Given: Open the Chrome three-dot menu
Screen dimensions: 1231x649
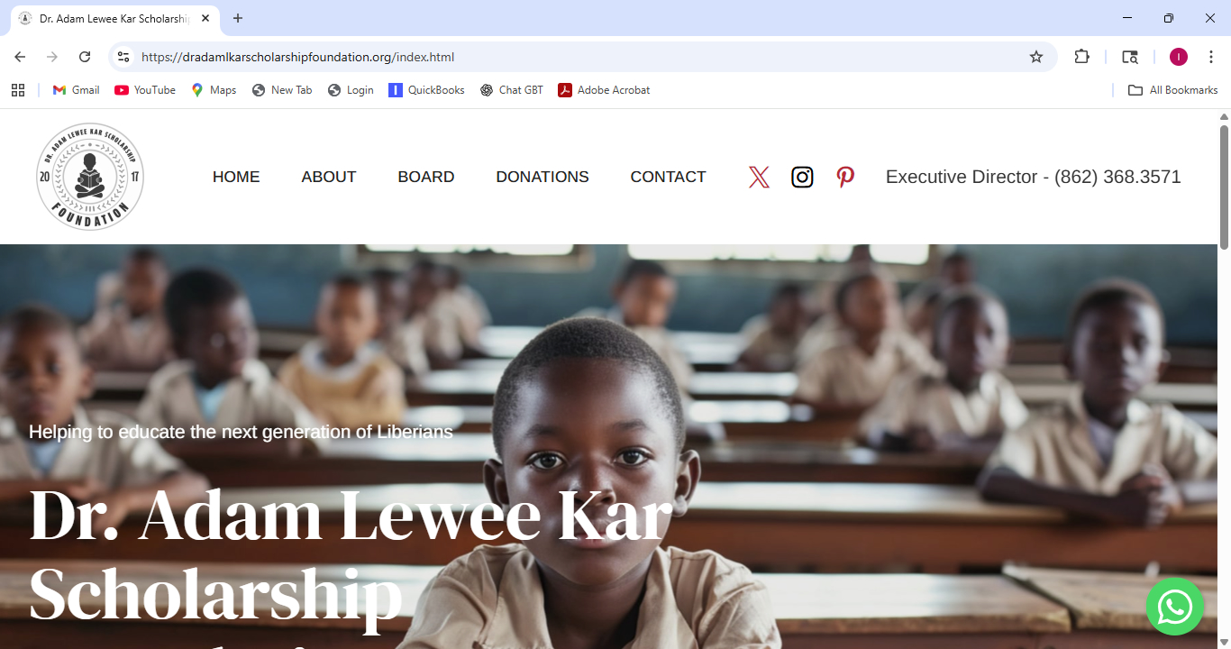Looking at the screenshot, I should [x=1212, y=57].
